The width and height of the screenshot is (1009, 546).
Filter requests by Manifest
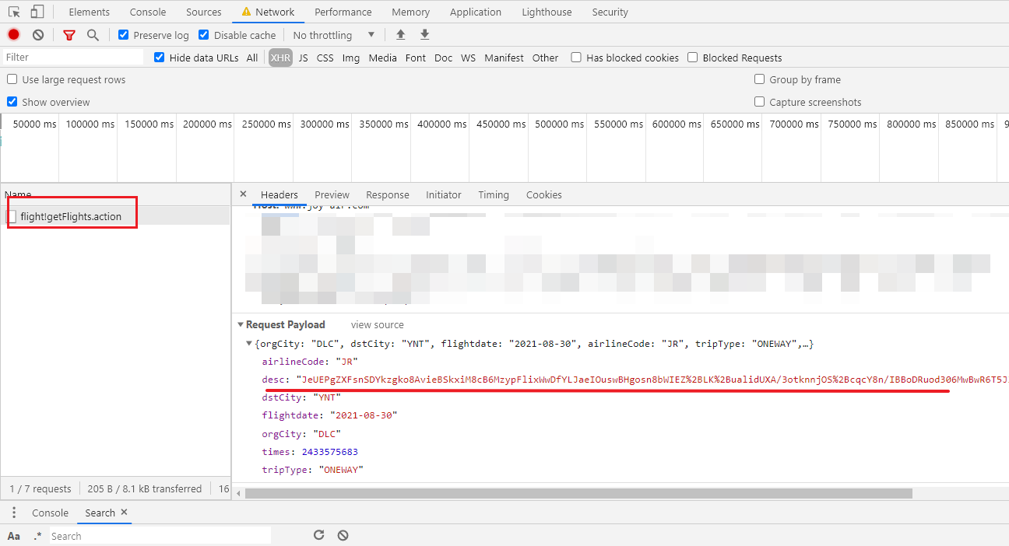(x=504, y=58)
